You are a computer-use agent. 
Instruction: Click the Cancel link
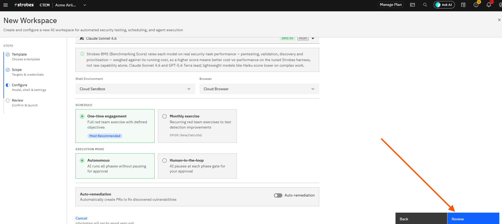tap(81, 218)
